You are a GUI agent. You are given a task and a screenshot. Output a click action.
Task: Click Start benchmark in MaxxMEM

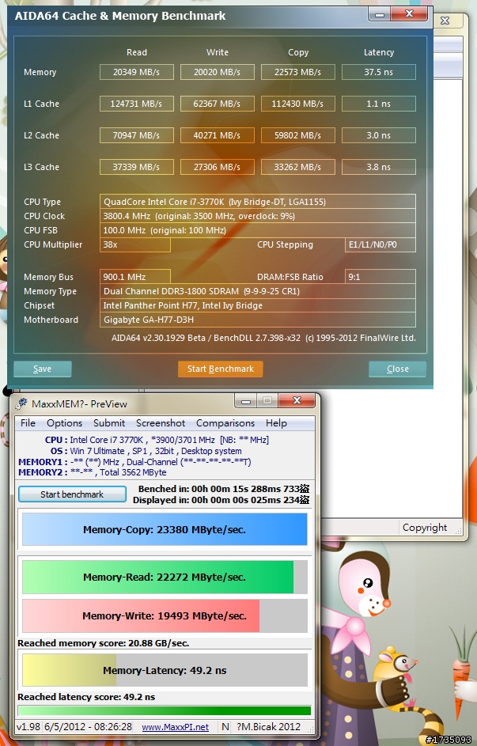tap(72, 494)
